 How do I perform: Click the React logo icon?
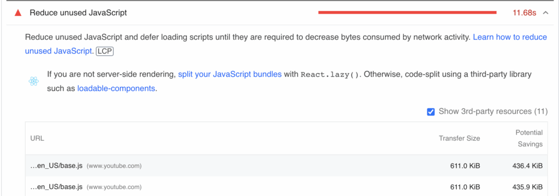pos(33,82)
